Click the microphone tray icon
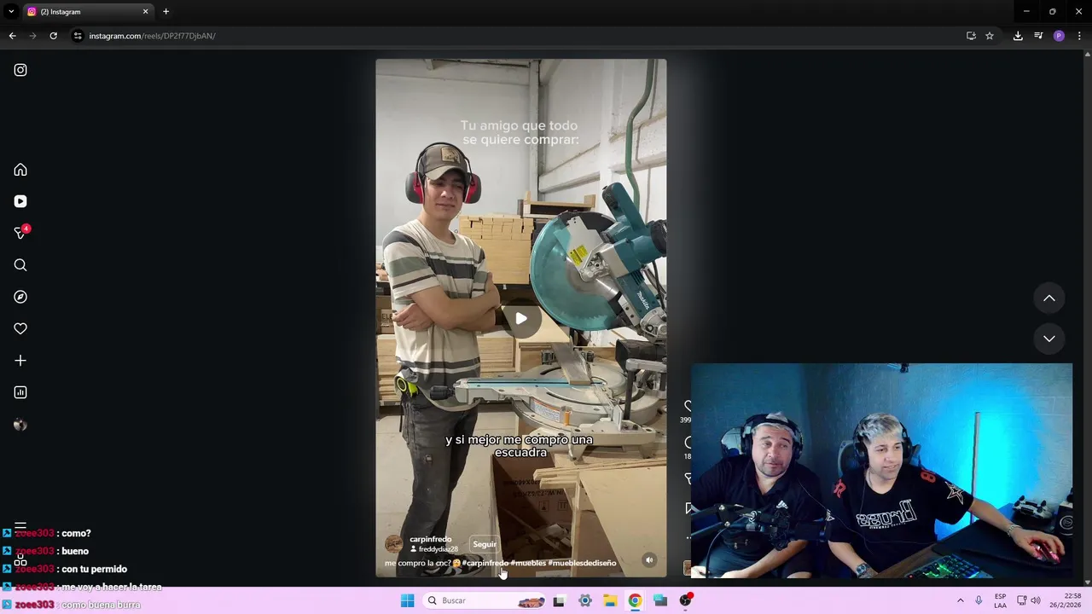 point(979,600)
